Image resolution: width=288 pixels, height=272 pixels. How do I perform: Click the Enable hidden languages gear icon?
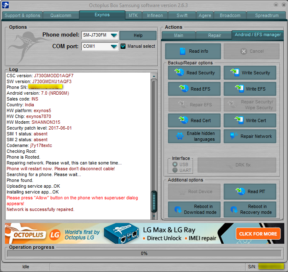[x=180, y=136]
